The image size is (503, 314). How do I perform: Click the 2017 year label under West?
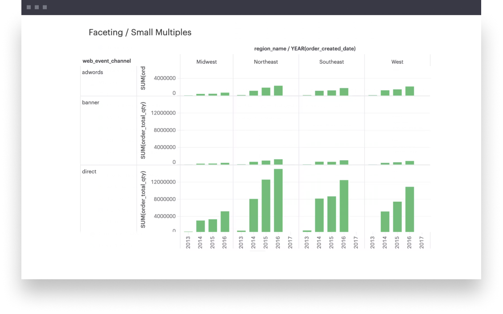point(421,242)
